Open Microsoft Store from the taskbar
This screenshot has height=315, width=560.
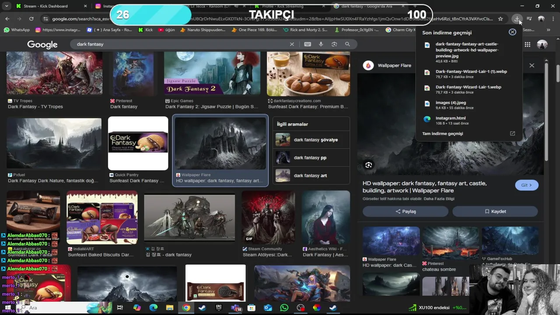coord(252,308)
